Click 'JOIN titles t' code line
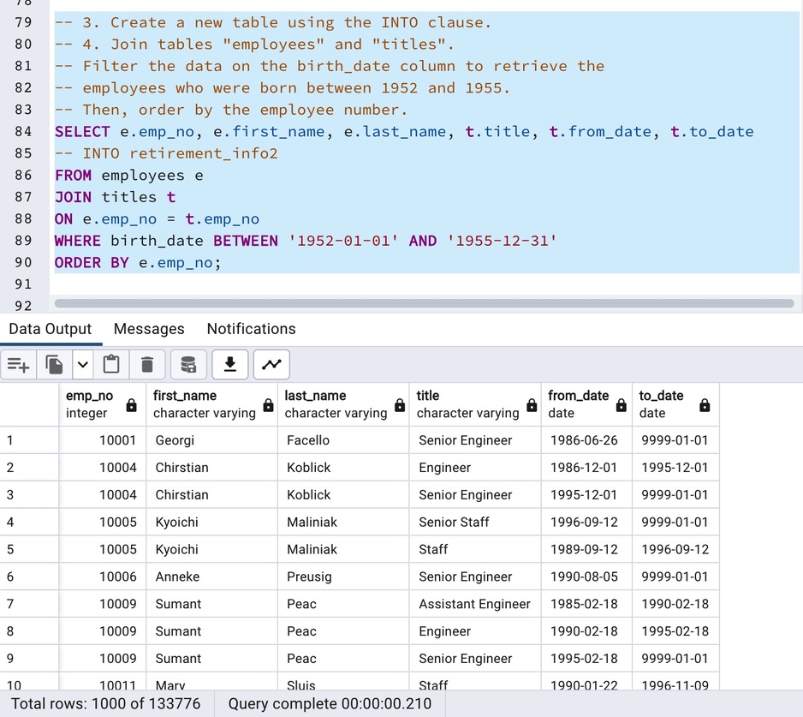Image resolution: width=803 pixels, height=717 pixels. [x=116, y=197]
